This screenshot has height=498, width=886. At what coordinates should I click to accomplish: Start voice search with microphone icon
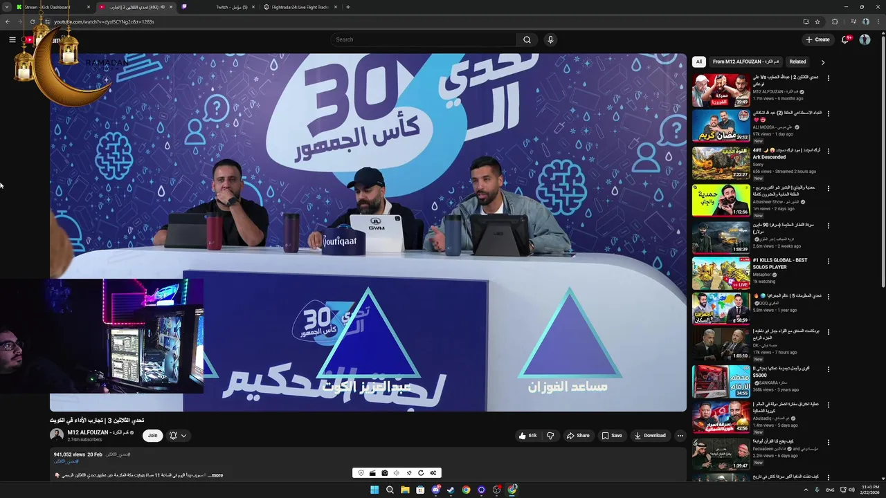(x=550, y=39)
